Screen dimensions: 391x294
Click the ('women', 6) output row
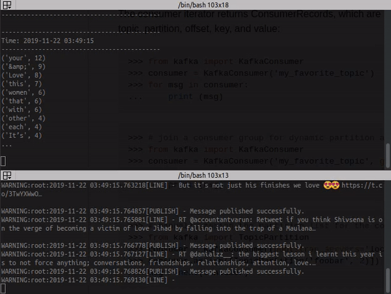click(23, 92)
